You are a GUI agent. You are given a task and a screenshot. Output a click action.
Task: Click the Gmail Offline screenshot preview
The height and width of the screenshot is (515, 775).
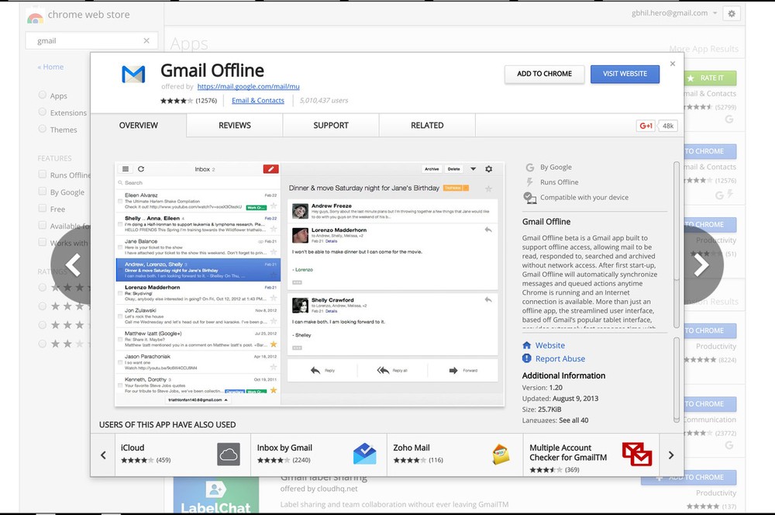pyautogui.click(x=310, y=283)
